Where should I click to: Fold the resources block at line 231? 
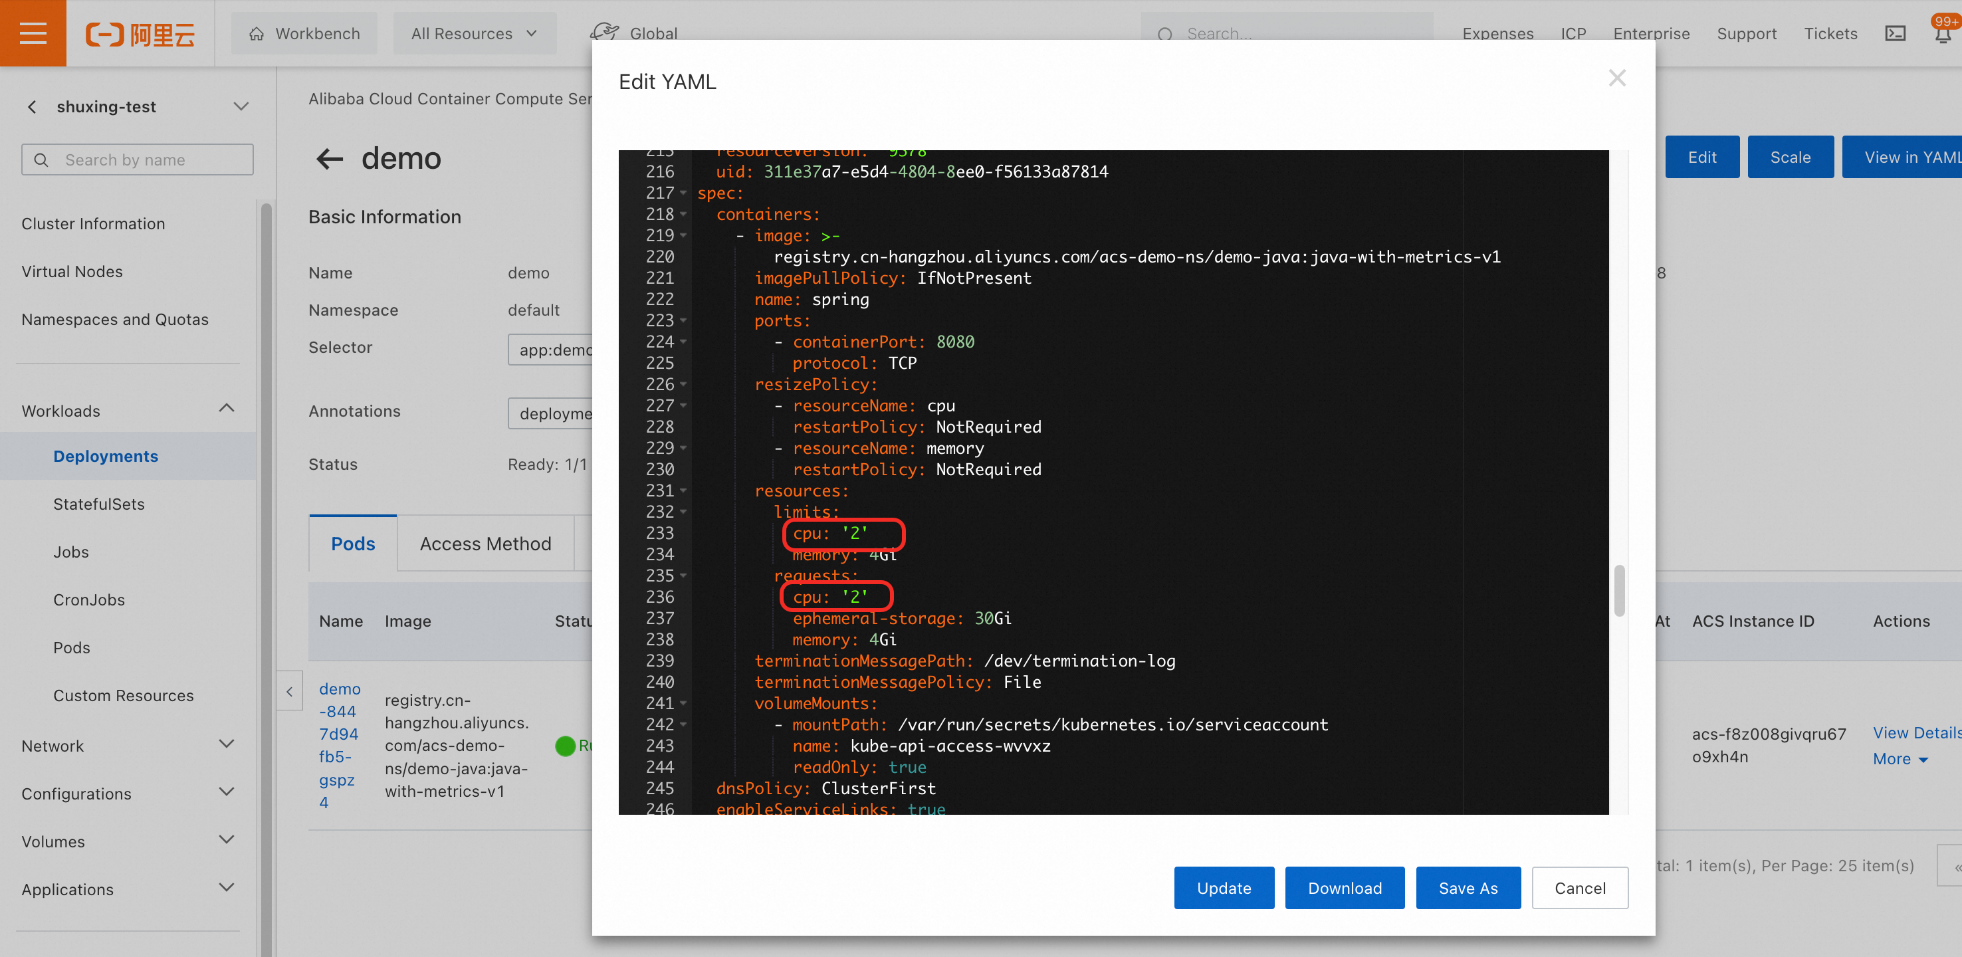683,491
